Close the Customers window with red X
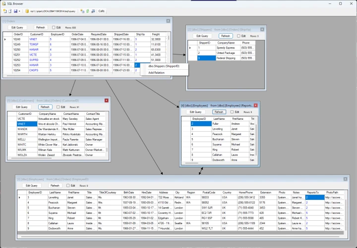 [x=106, y=100]
